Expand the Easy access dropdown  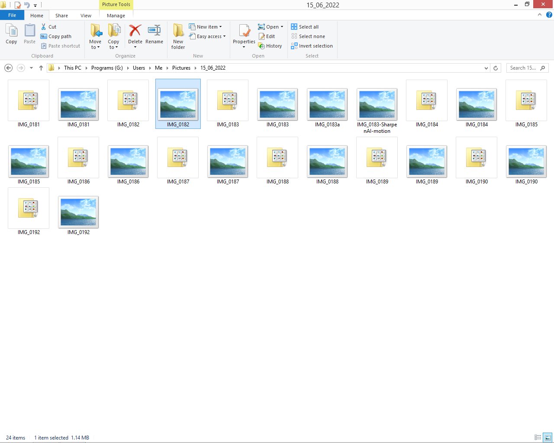pyautogui.click(x=208, y=36)
